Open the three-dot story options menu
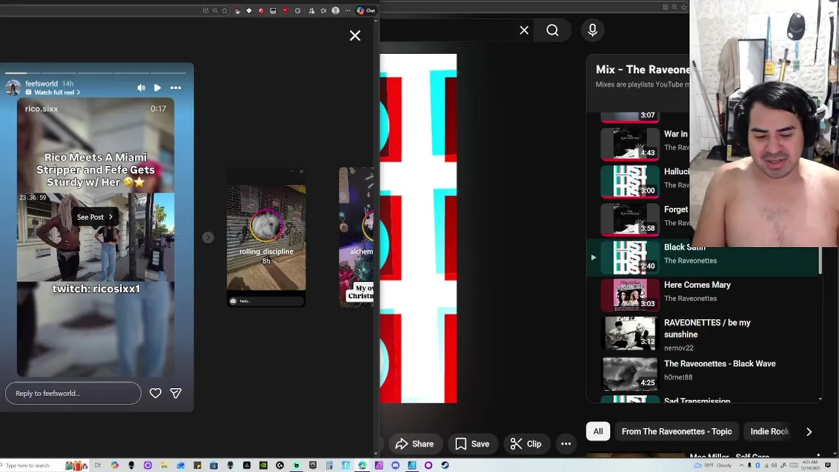 [x=176, y=87]
